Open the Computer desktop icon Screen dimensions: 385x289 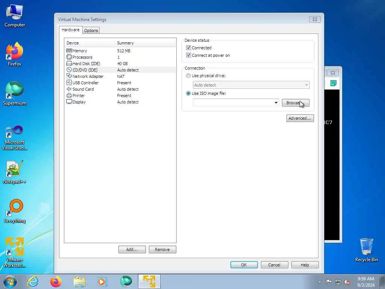(x=15, y=16)
